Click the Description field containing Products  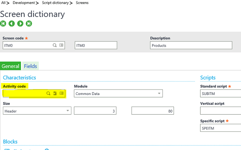[x=191, y=45]
